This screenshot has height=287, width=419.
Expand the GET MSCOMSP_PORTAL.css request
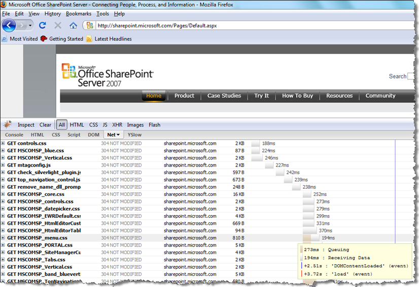point(3,245)
